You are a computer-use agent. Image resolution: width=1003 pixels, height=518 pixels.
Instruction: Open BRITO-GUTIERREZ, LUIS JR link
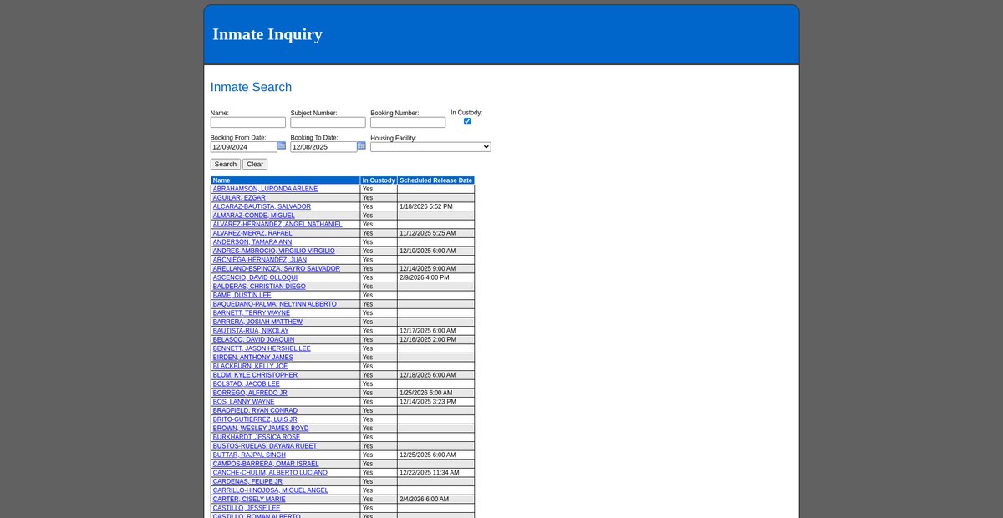pyautogui.click(x=255, y=419)
